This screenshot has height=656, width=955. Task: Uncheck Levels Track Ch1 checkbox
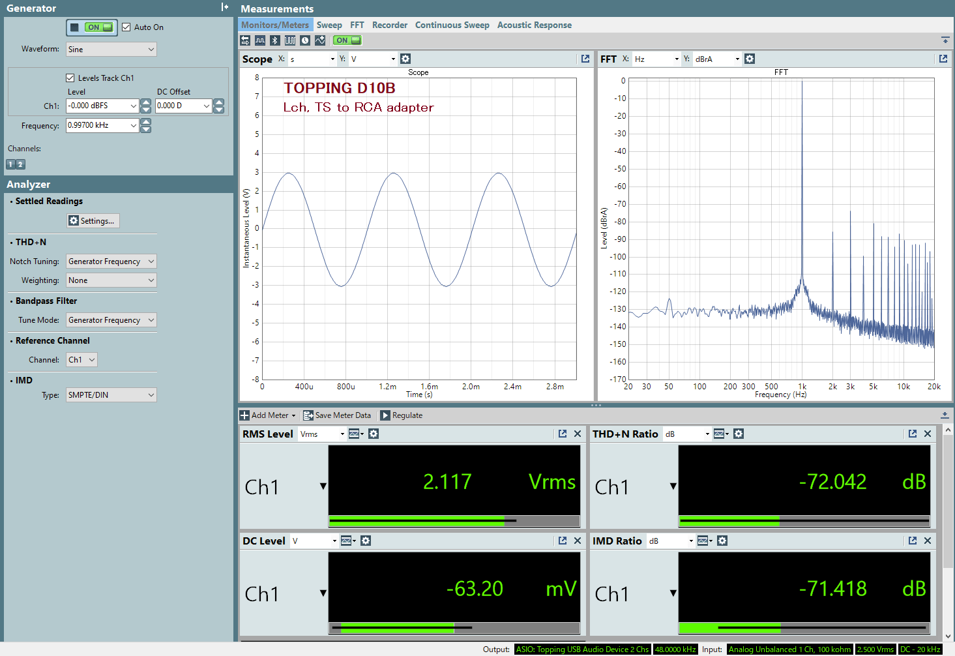(70, 78)
